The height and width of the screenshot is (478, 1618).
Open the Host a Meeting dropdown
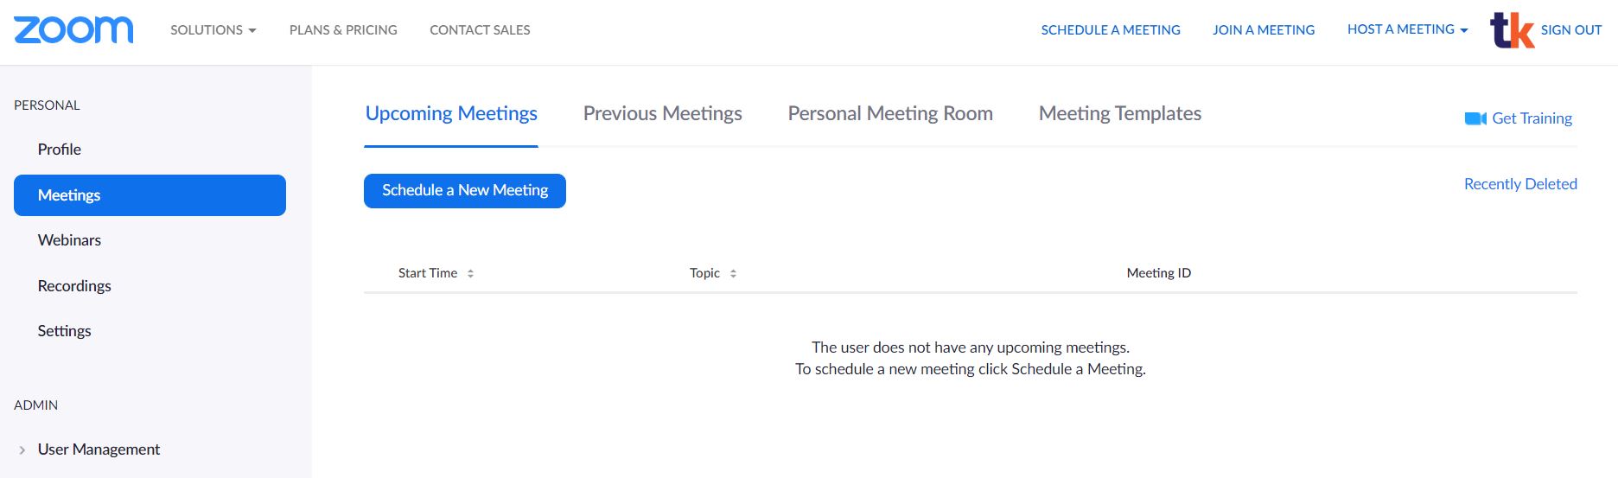pos(1407,29)
